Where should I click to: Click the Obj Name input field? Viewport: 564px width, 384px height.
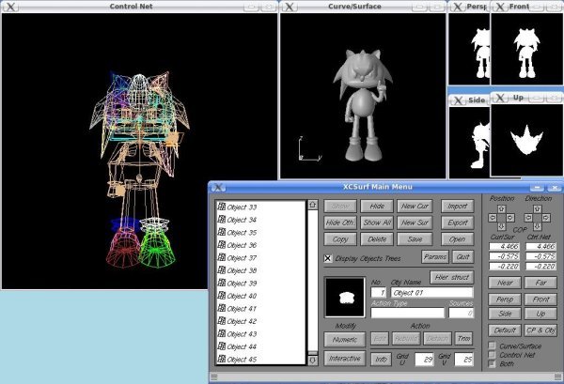pos(431,293)
